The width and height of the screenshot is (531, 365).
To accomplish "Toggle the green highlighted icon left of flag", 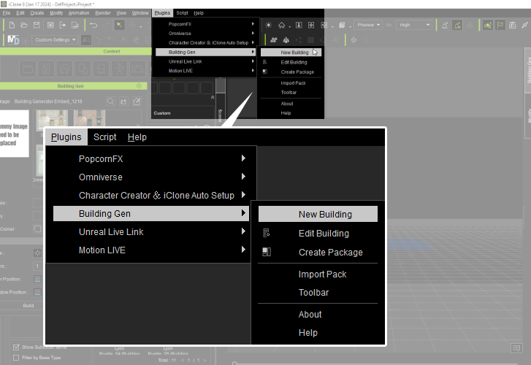I will pyautogui.click(x=488, y=25).
